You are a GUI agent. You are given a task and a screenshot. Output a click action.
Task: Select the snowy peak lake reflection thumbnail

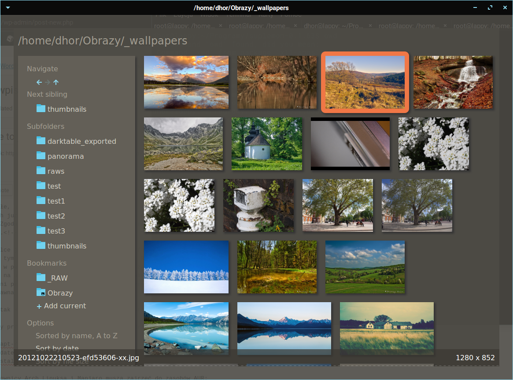(x=284, y=329)
